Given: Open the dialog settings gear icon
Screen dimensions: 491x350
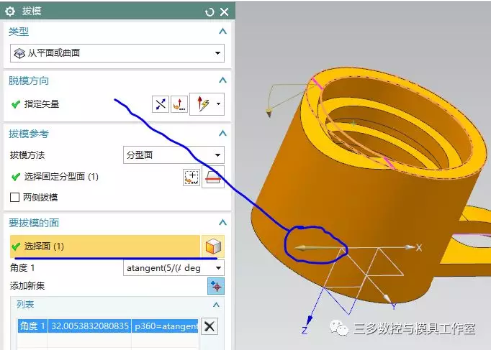Looking at the screenshot, I should click(10, 11).
